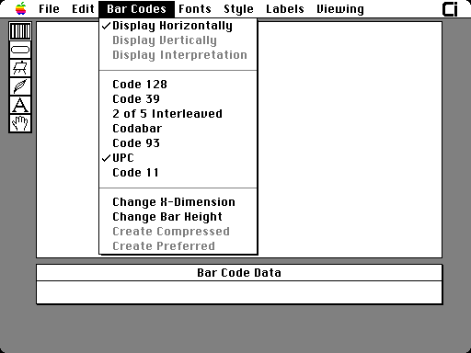Choose Create Preferred item
This screenshot has width=471, height=353.
click(178, 246)
